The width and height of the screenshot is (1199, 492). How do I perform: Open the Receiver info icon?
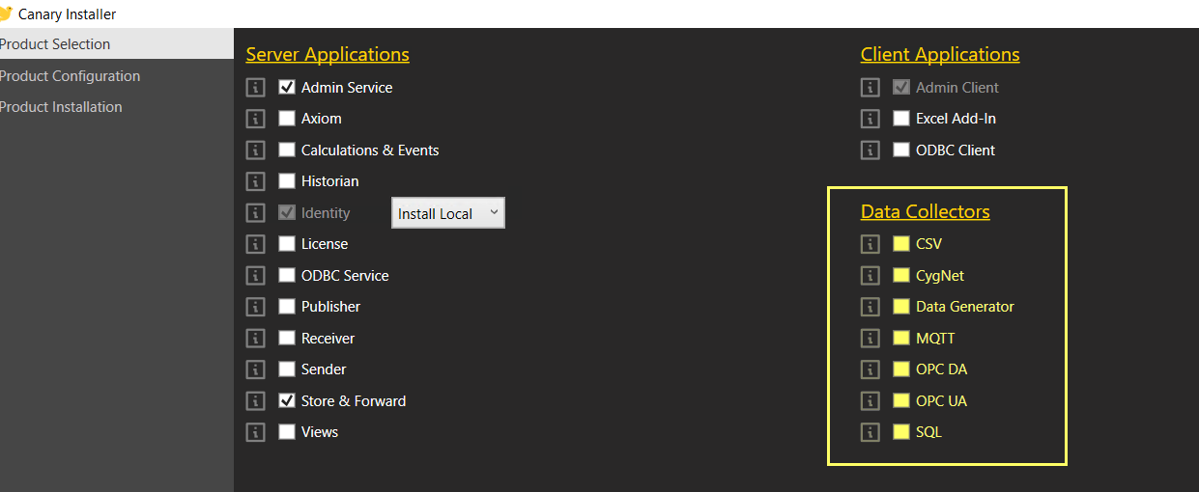click(x=255, y=339)
